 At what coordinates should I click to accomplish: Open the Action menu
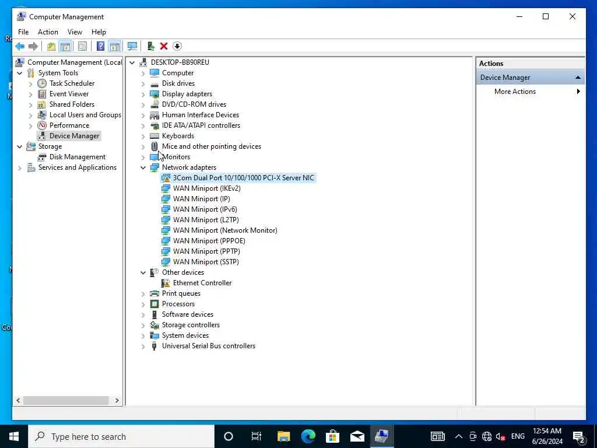pyautogui.click(x=48, y=32)
